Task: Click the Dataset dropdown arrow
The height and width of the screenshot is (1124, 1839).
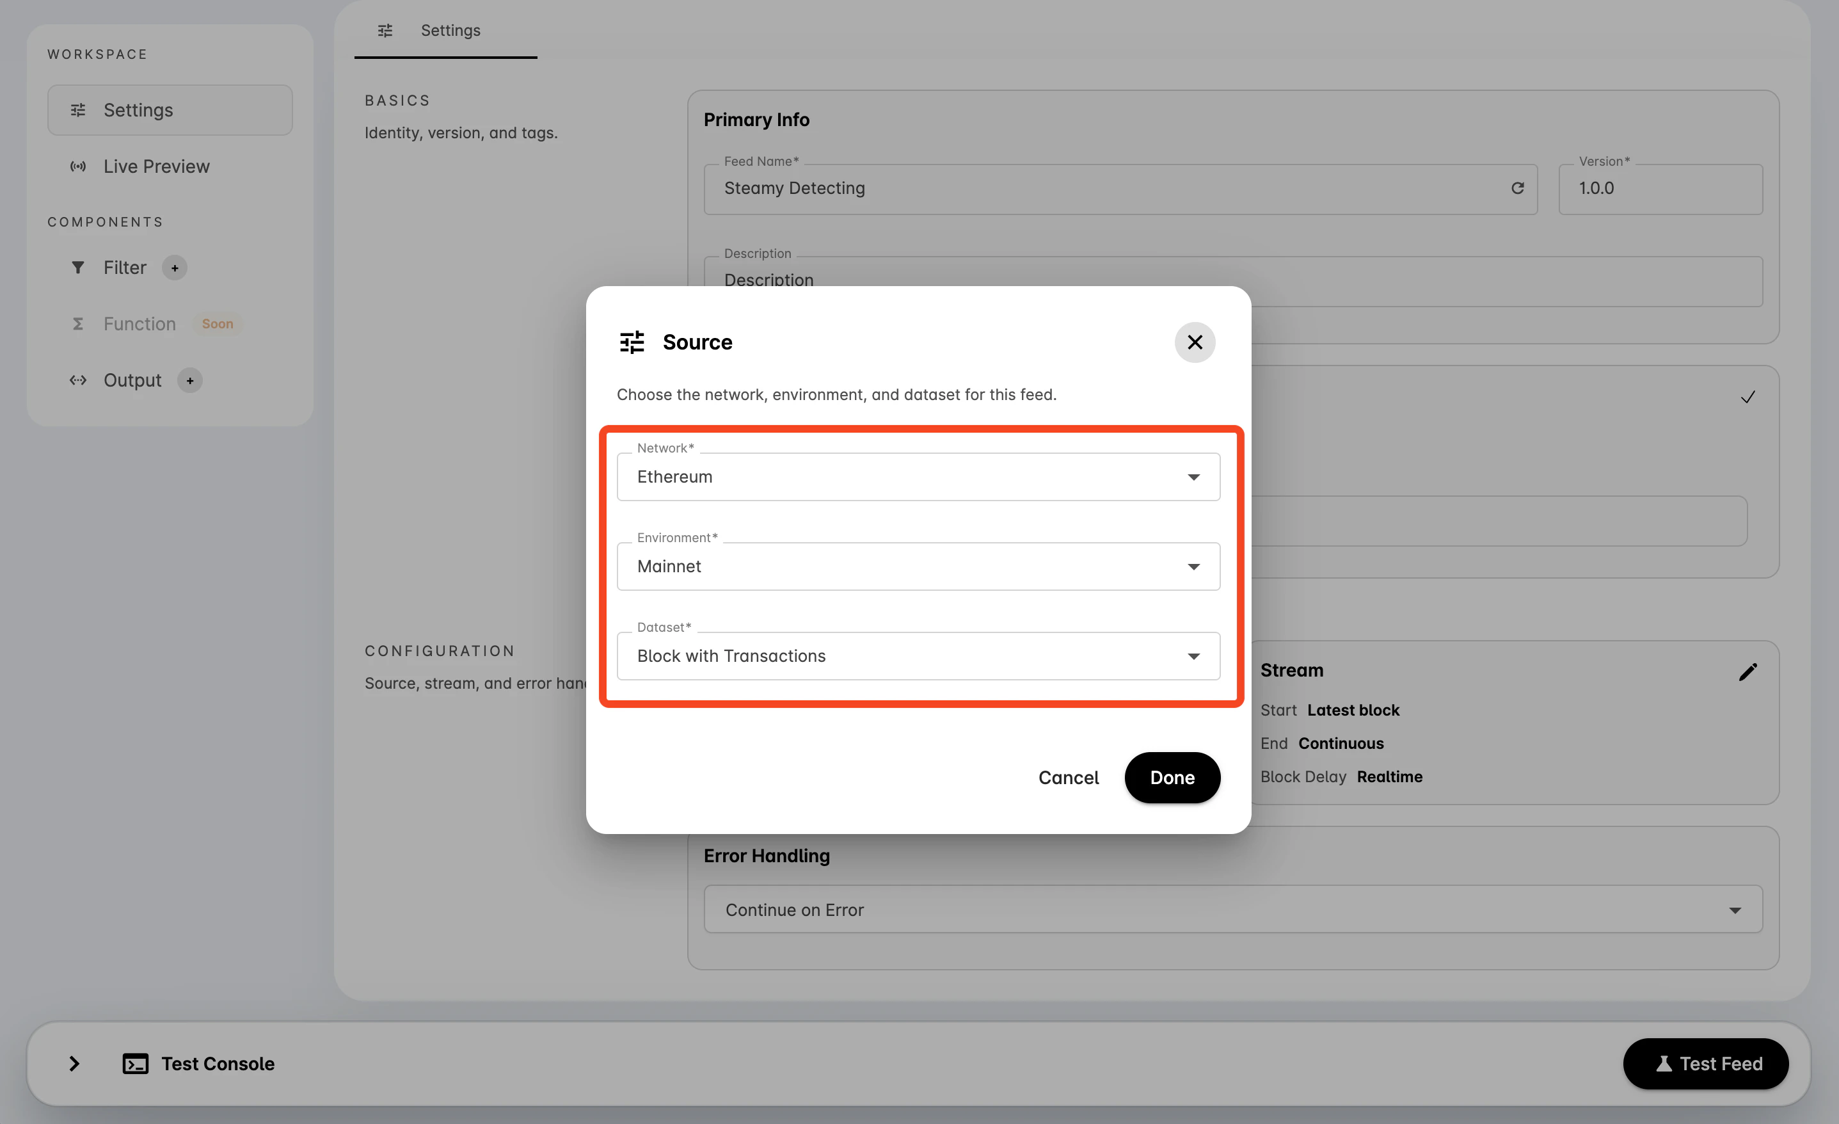Action: [1193, 655]
